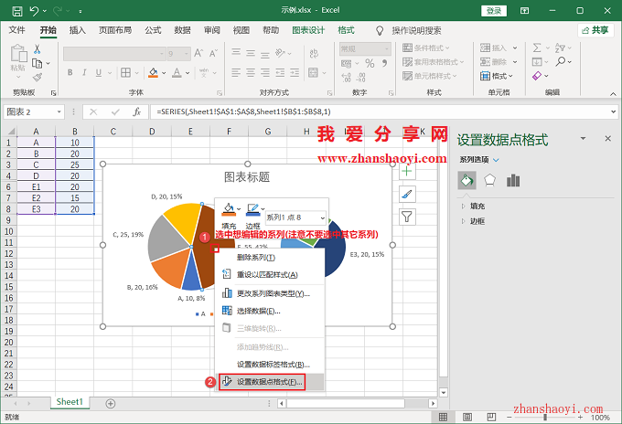Choose 重设以匹配样式 in context menu
The height and width of the screenshot is (424, 622).
270,275
